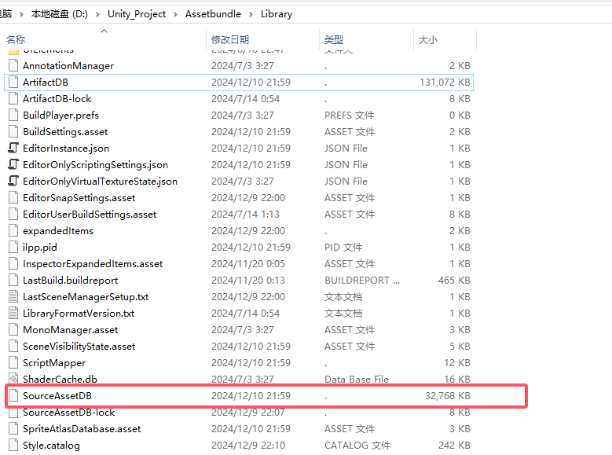Select the EditorUserBuildSettings.asset file name
The width and height of the screenshot is (612, 455).
click(x=90, y=214)
